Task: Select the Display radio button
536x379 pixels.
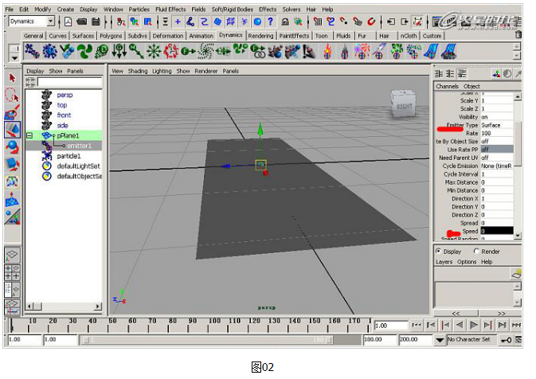Action: pos(438,251)
